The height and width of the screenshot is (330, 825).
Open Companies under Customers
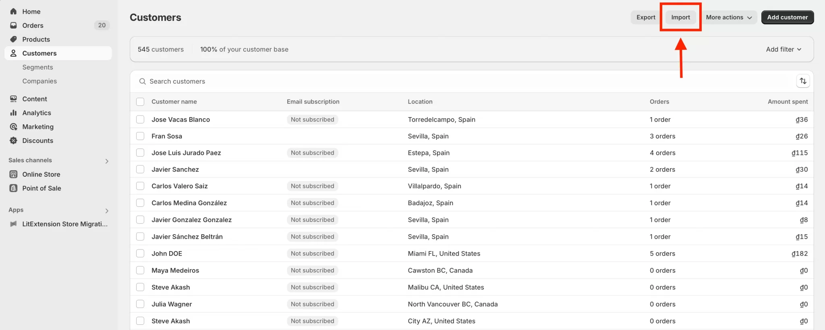click(x=39, y=81)
